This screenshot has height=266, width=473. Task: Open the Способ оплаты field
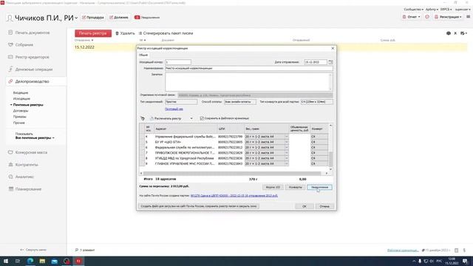click(240, 102)
